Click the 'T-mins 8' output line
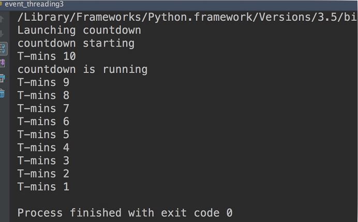This screenshot has width=358, height=222. coord(43,95)
